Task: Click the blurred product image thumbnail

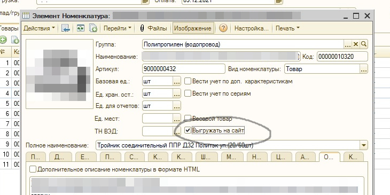Action: point(59,74)
